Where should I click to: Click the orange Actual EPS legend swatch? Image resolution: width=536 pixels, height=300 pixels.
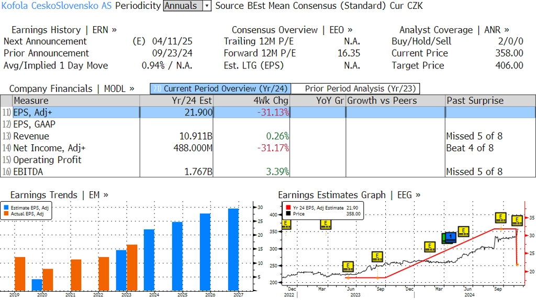click(6, 214)
